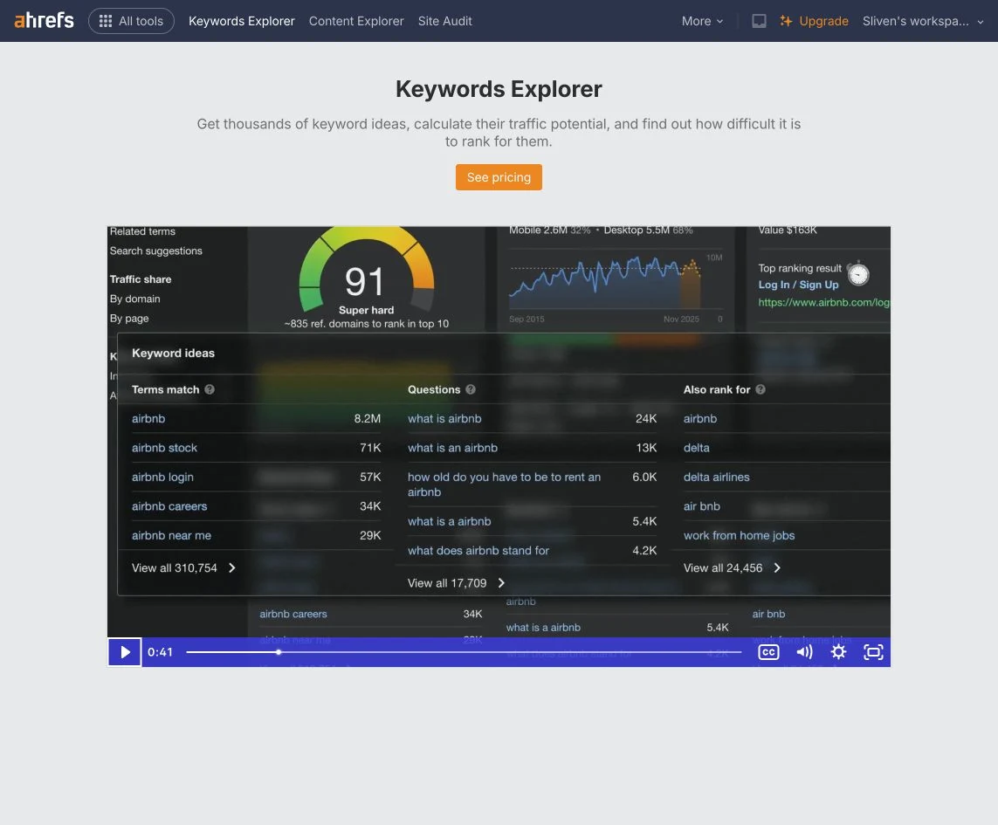The height and width of the screenshot is (825, 998).
Task: Click 'airbnb login' keyword
Action: coord(162,477)
